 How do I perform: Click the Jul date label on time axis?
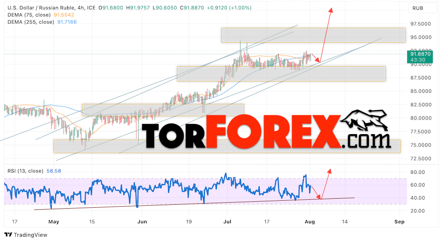pyautogui.click(x=227, y=222)
